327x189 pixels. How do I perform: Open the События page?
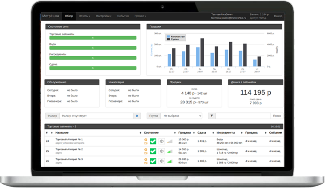pyautogui.click(x=123, y=16)
